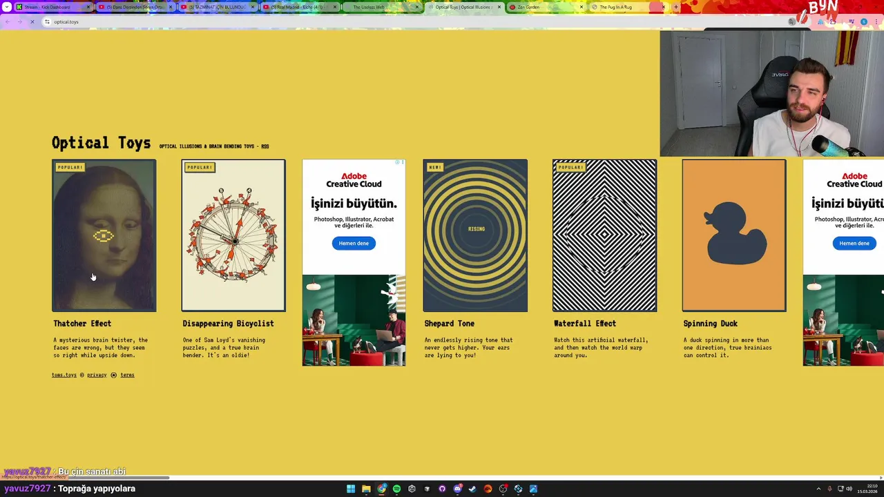Open the GitHub Desktop taskbar icon
The image size is (884, 497).
point(442,489)
